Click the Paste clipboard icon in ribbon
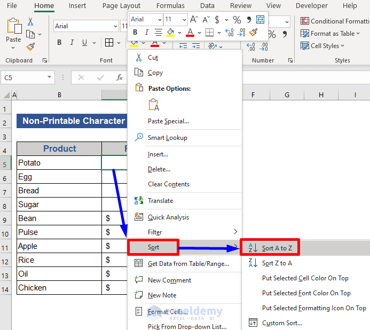 click(x=14, y=26)
